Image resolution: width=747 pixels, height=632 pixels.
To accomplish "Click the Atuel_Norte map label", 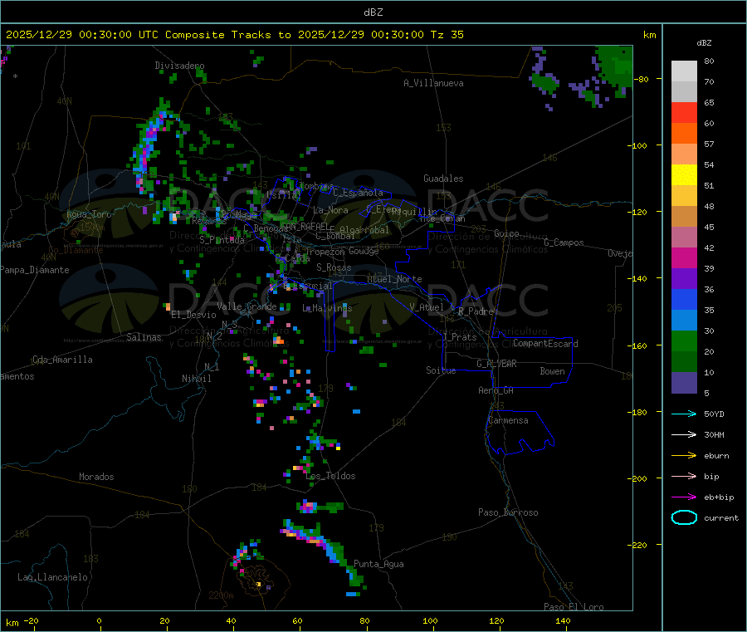I will (394, 279).
